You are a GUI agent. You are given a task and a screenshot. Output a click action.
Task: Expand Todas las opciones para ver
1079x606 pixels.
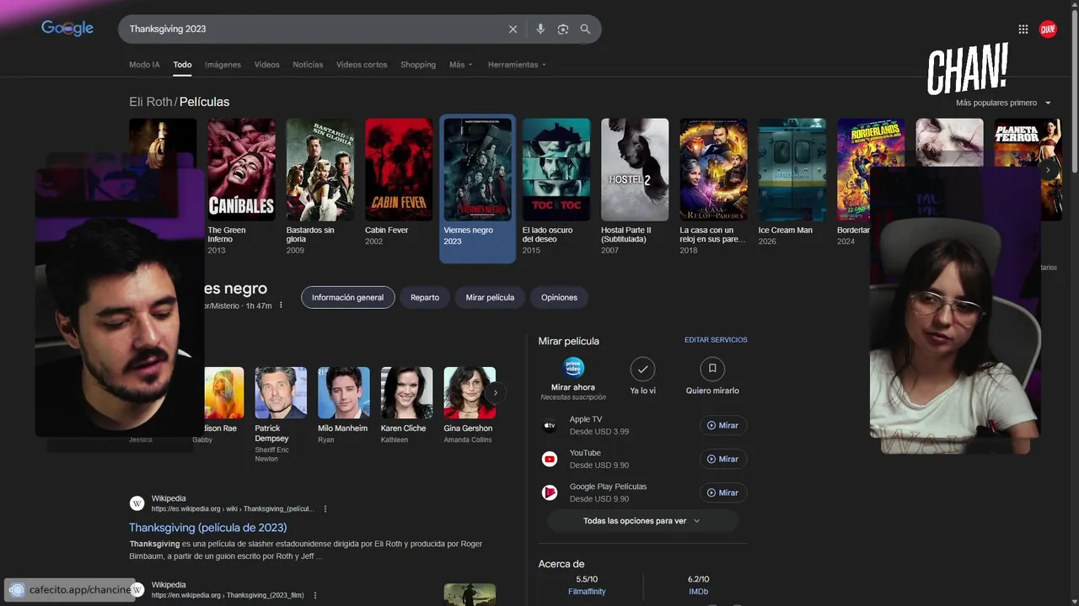pos(642,521)
